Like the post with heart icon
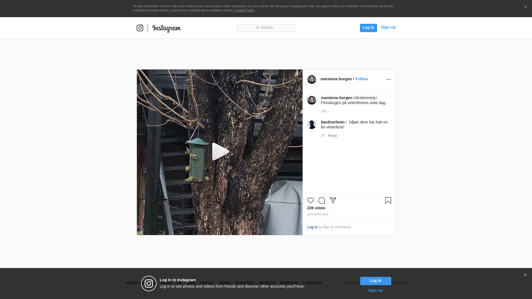The width and height of the screenshot is (532, 299). click(x=311, y=200)
